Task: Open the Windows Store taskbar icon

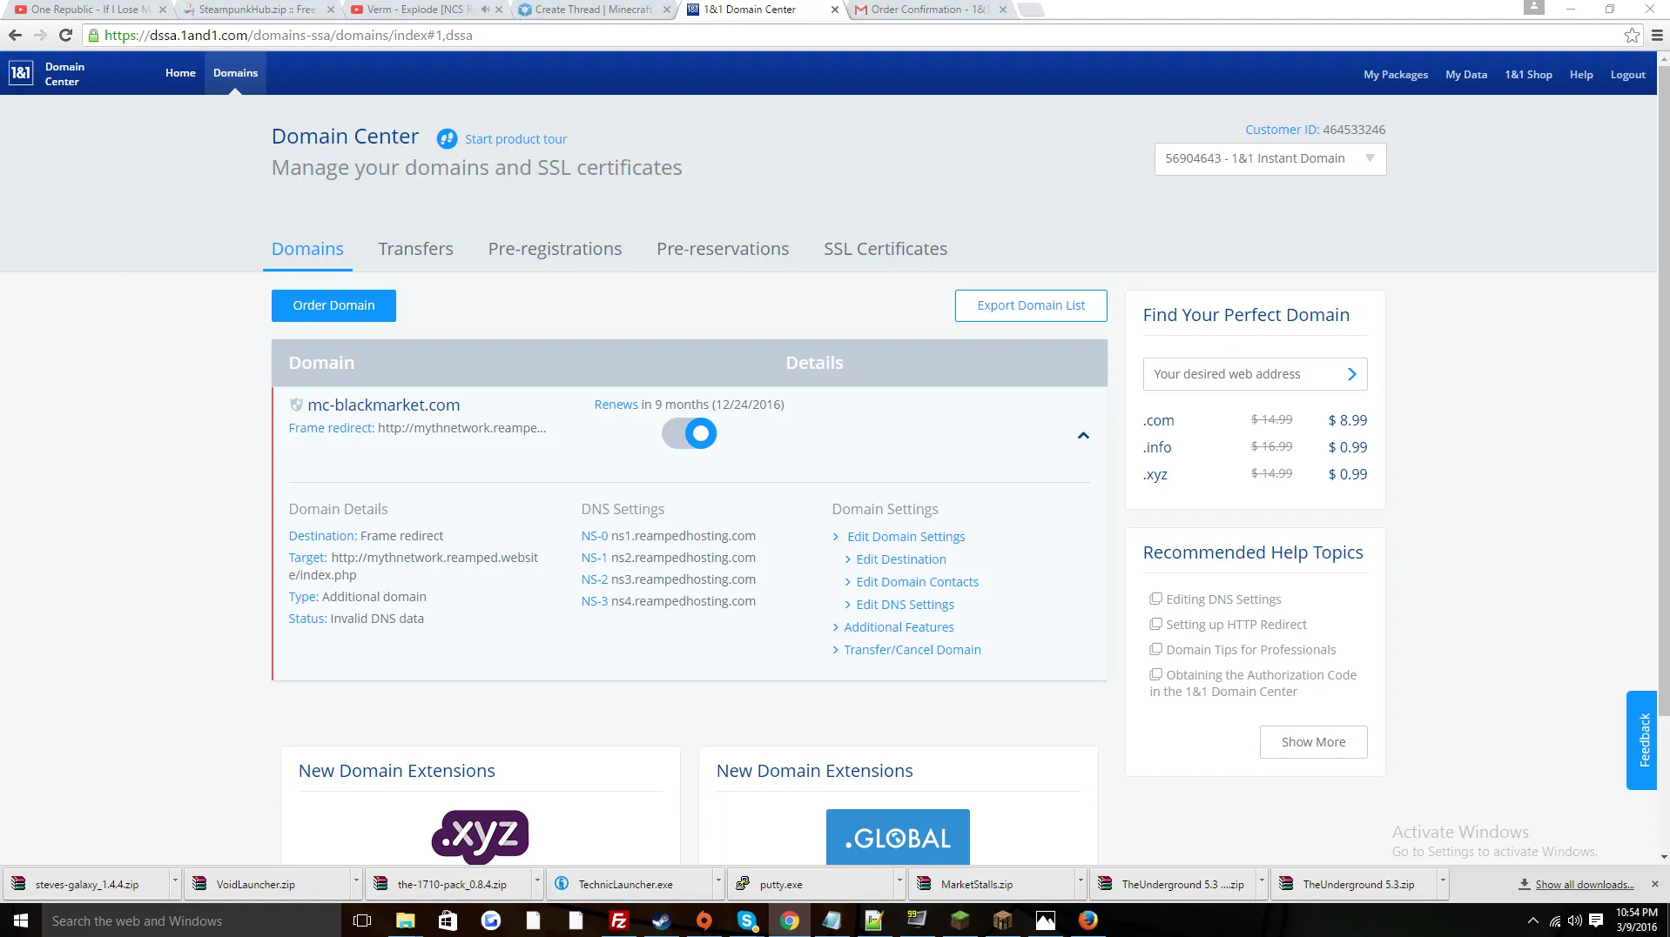Action: tap(448, 920)
